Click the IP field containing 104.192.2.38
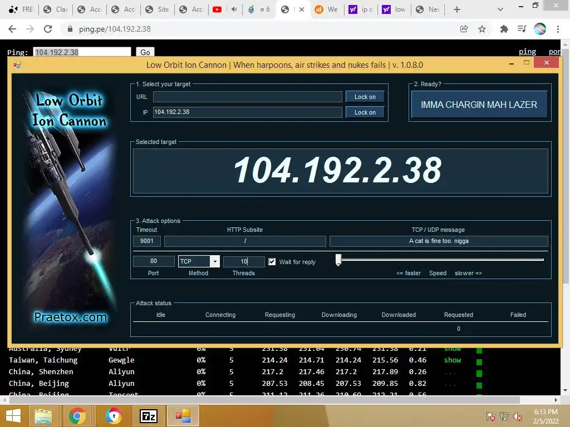The height and width of the screenshot is (427, 570). click(248, 112)
